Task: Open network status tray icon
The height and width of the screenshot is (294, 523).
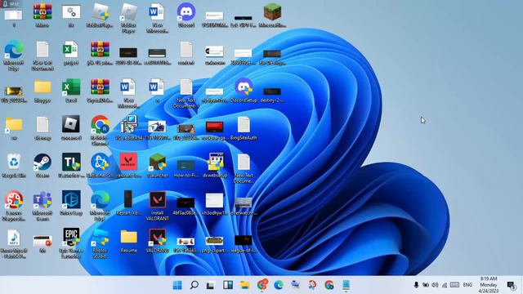Action: [x=445, y=285]
